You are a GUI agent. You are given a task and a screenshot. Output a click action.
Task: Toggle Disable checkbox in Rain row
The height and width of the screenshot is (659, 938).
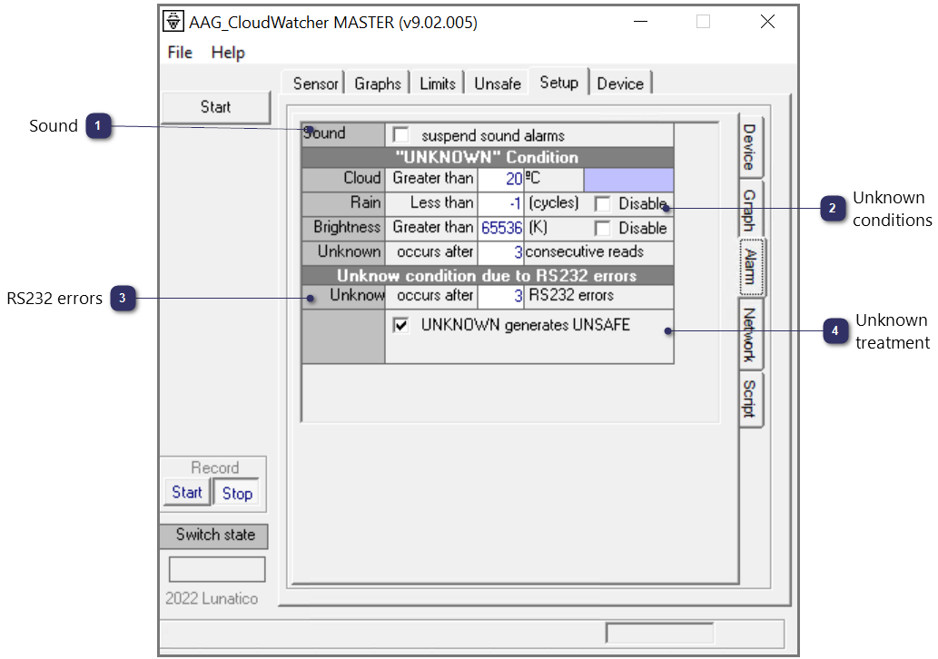click(x=602, y=204)
